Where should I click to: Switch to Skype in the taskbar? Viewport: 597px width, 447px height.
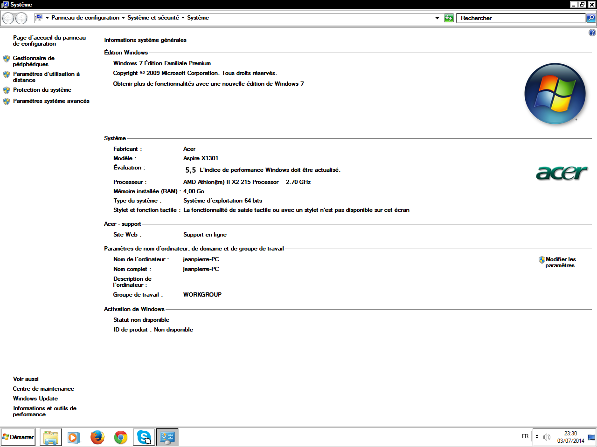[x=144, y=438]
